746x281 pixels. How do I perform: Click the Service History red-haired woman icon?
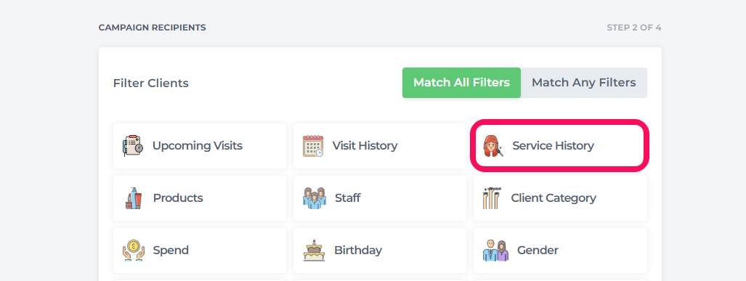(493, 146)
